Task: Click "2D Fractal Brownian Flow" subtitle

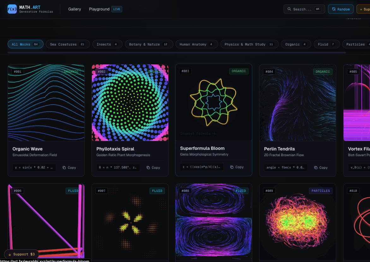Action: [x=284, y=155]
